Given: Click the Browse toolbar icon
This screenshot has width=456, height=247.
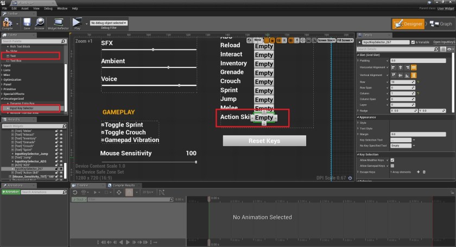Looking at the screenshot, I should 40,23.
